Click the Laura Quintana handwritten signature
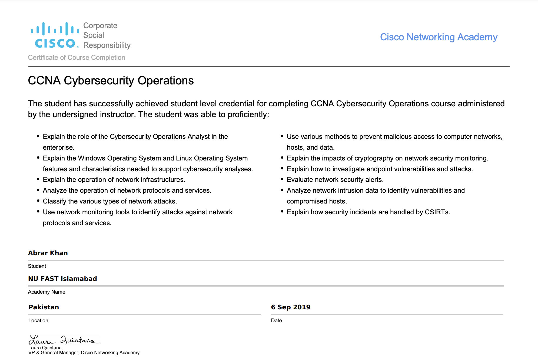This screenshot has height=361, width=538. coord(64,340)
